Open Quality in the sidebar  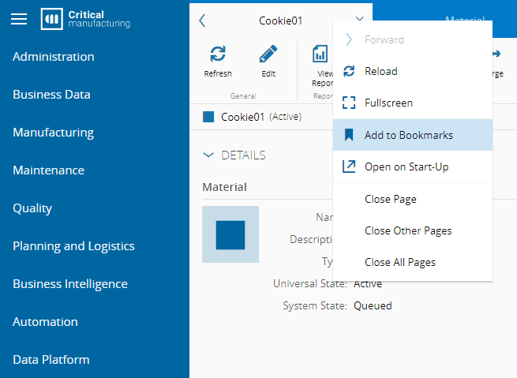[x=32, y=208]
